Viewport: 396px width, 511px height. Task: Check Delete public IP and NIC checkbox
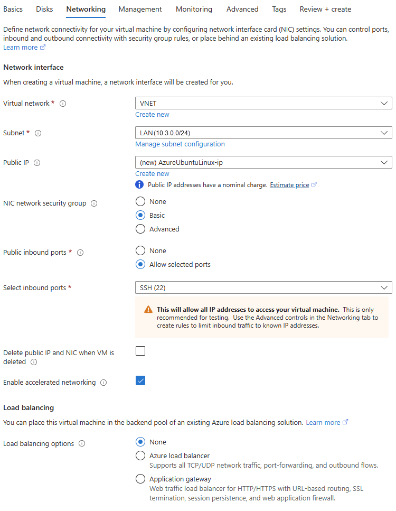(x=140, y=351)
